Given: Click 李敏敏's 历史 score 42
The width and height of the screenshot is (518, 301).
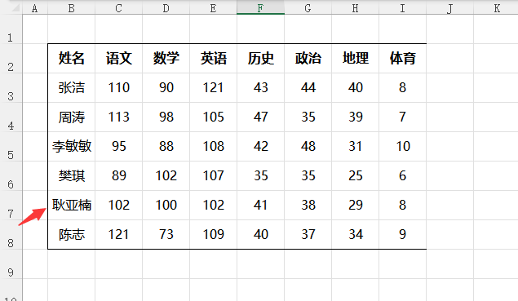Looking at the screenshot, I should pyautogui.click(x=260, y=146).
